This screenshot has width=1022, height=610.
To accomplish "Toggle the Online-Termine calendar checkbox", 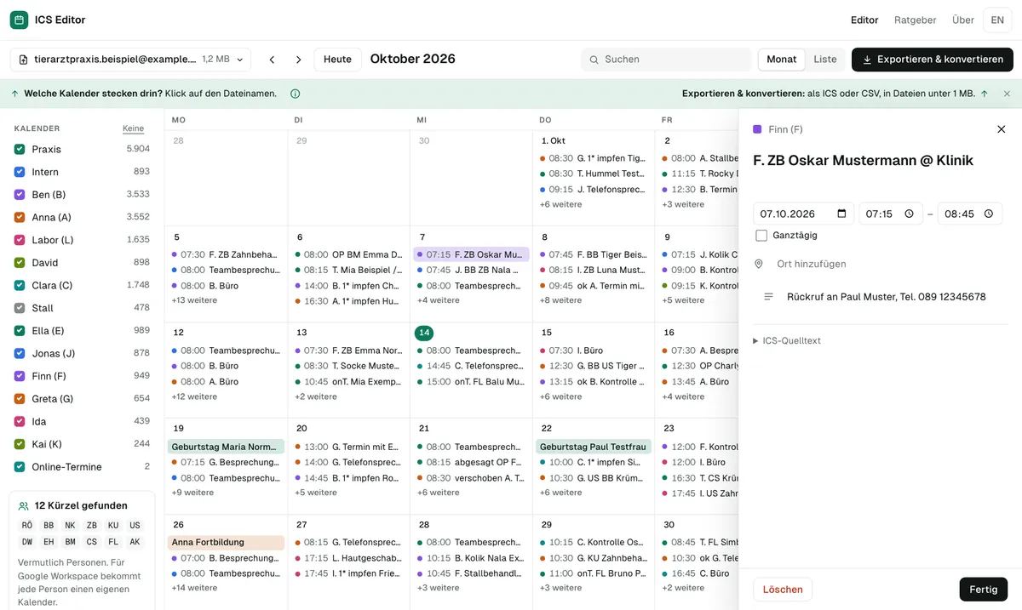I will coord(20,466).
